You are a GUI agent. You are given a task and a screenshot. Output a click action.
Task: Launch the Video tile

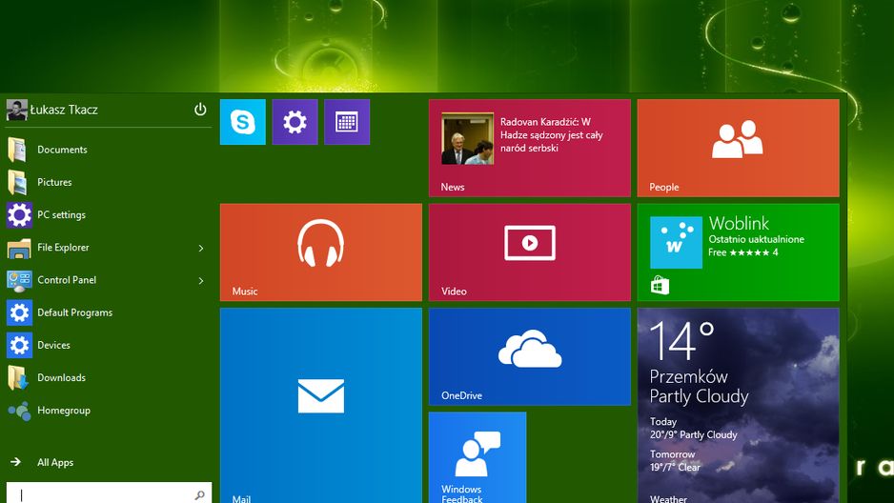(530, 251)
